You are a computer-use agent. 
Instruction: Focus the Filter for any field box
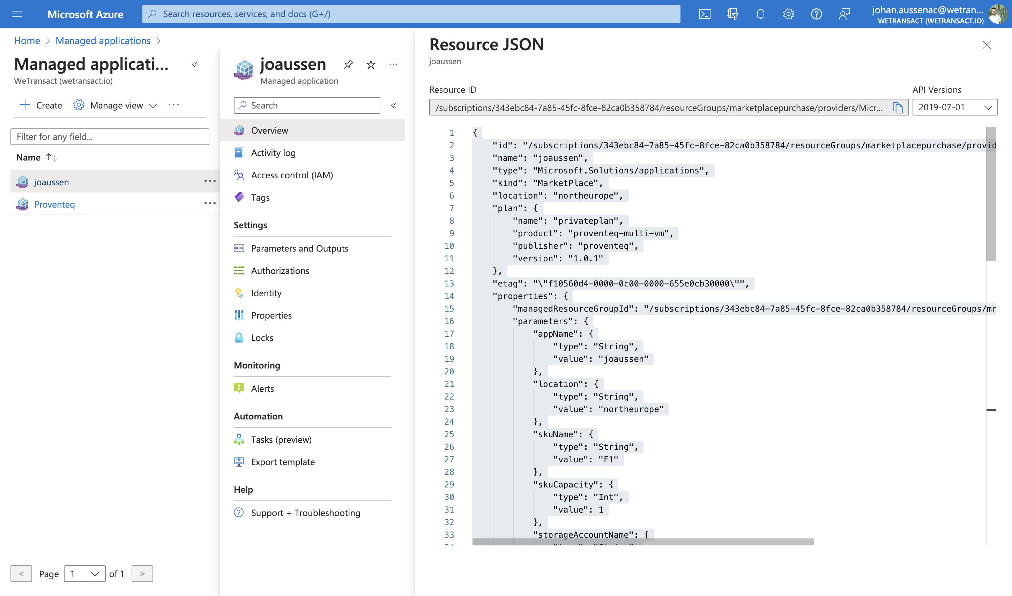point(110,136)
